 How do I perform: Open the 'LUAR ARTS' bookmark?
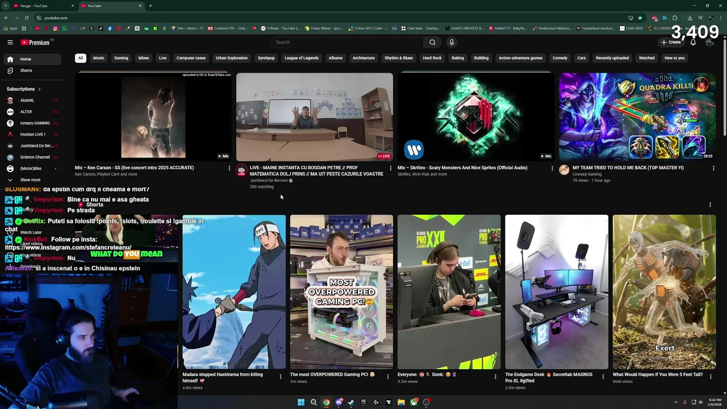point(632,28)
